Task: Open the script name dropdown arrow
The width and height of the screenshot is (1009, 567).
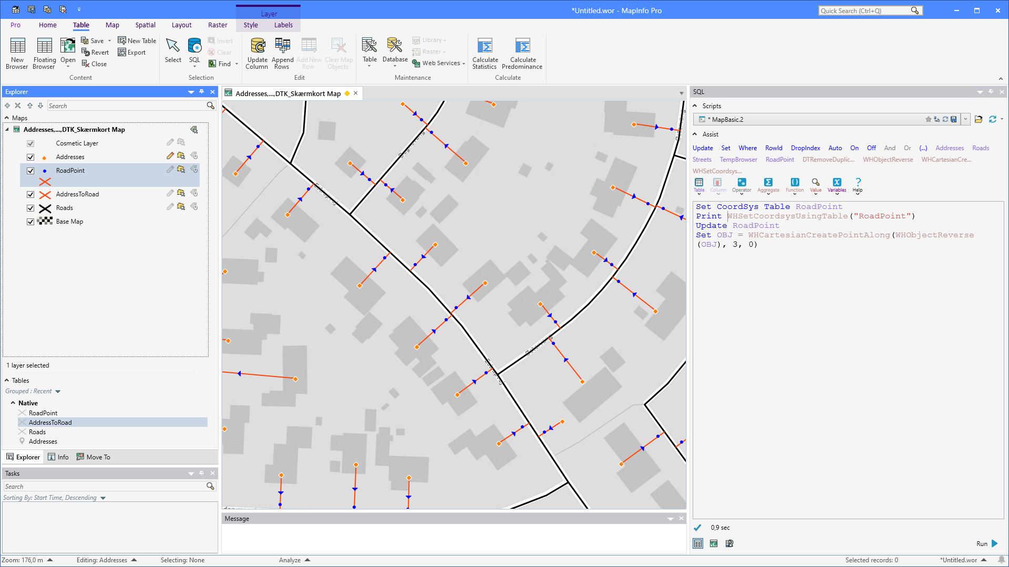Action: [x=965, y=120]
